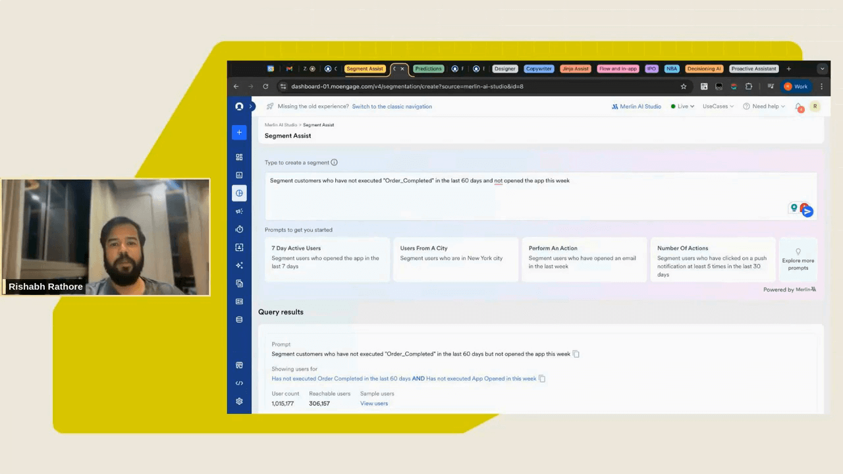843x474 pixels.
Task: Switch to the Designer browser tab
Action: [x=505, y=68]
